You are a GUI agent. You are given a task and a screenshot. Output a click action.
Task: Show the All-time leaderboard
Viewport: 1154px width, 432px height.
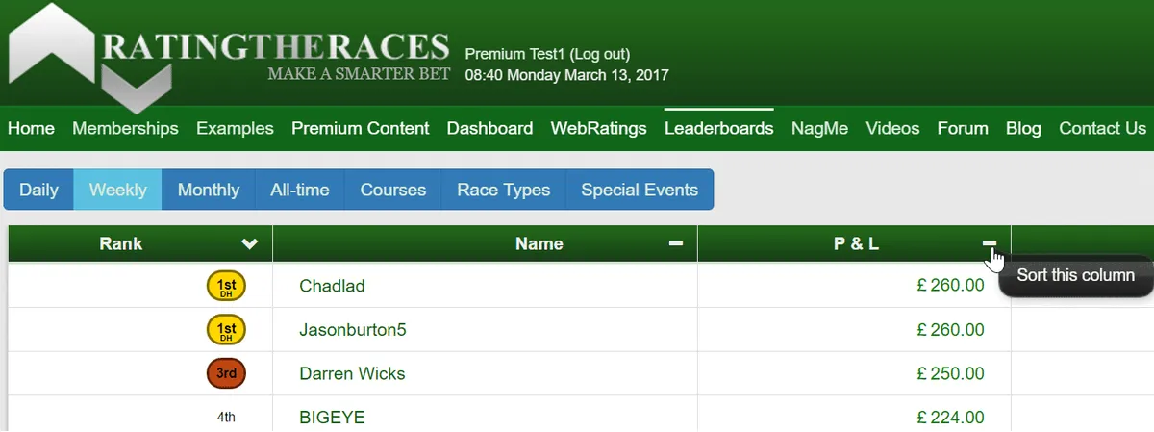(x=300, y=190)
